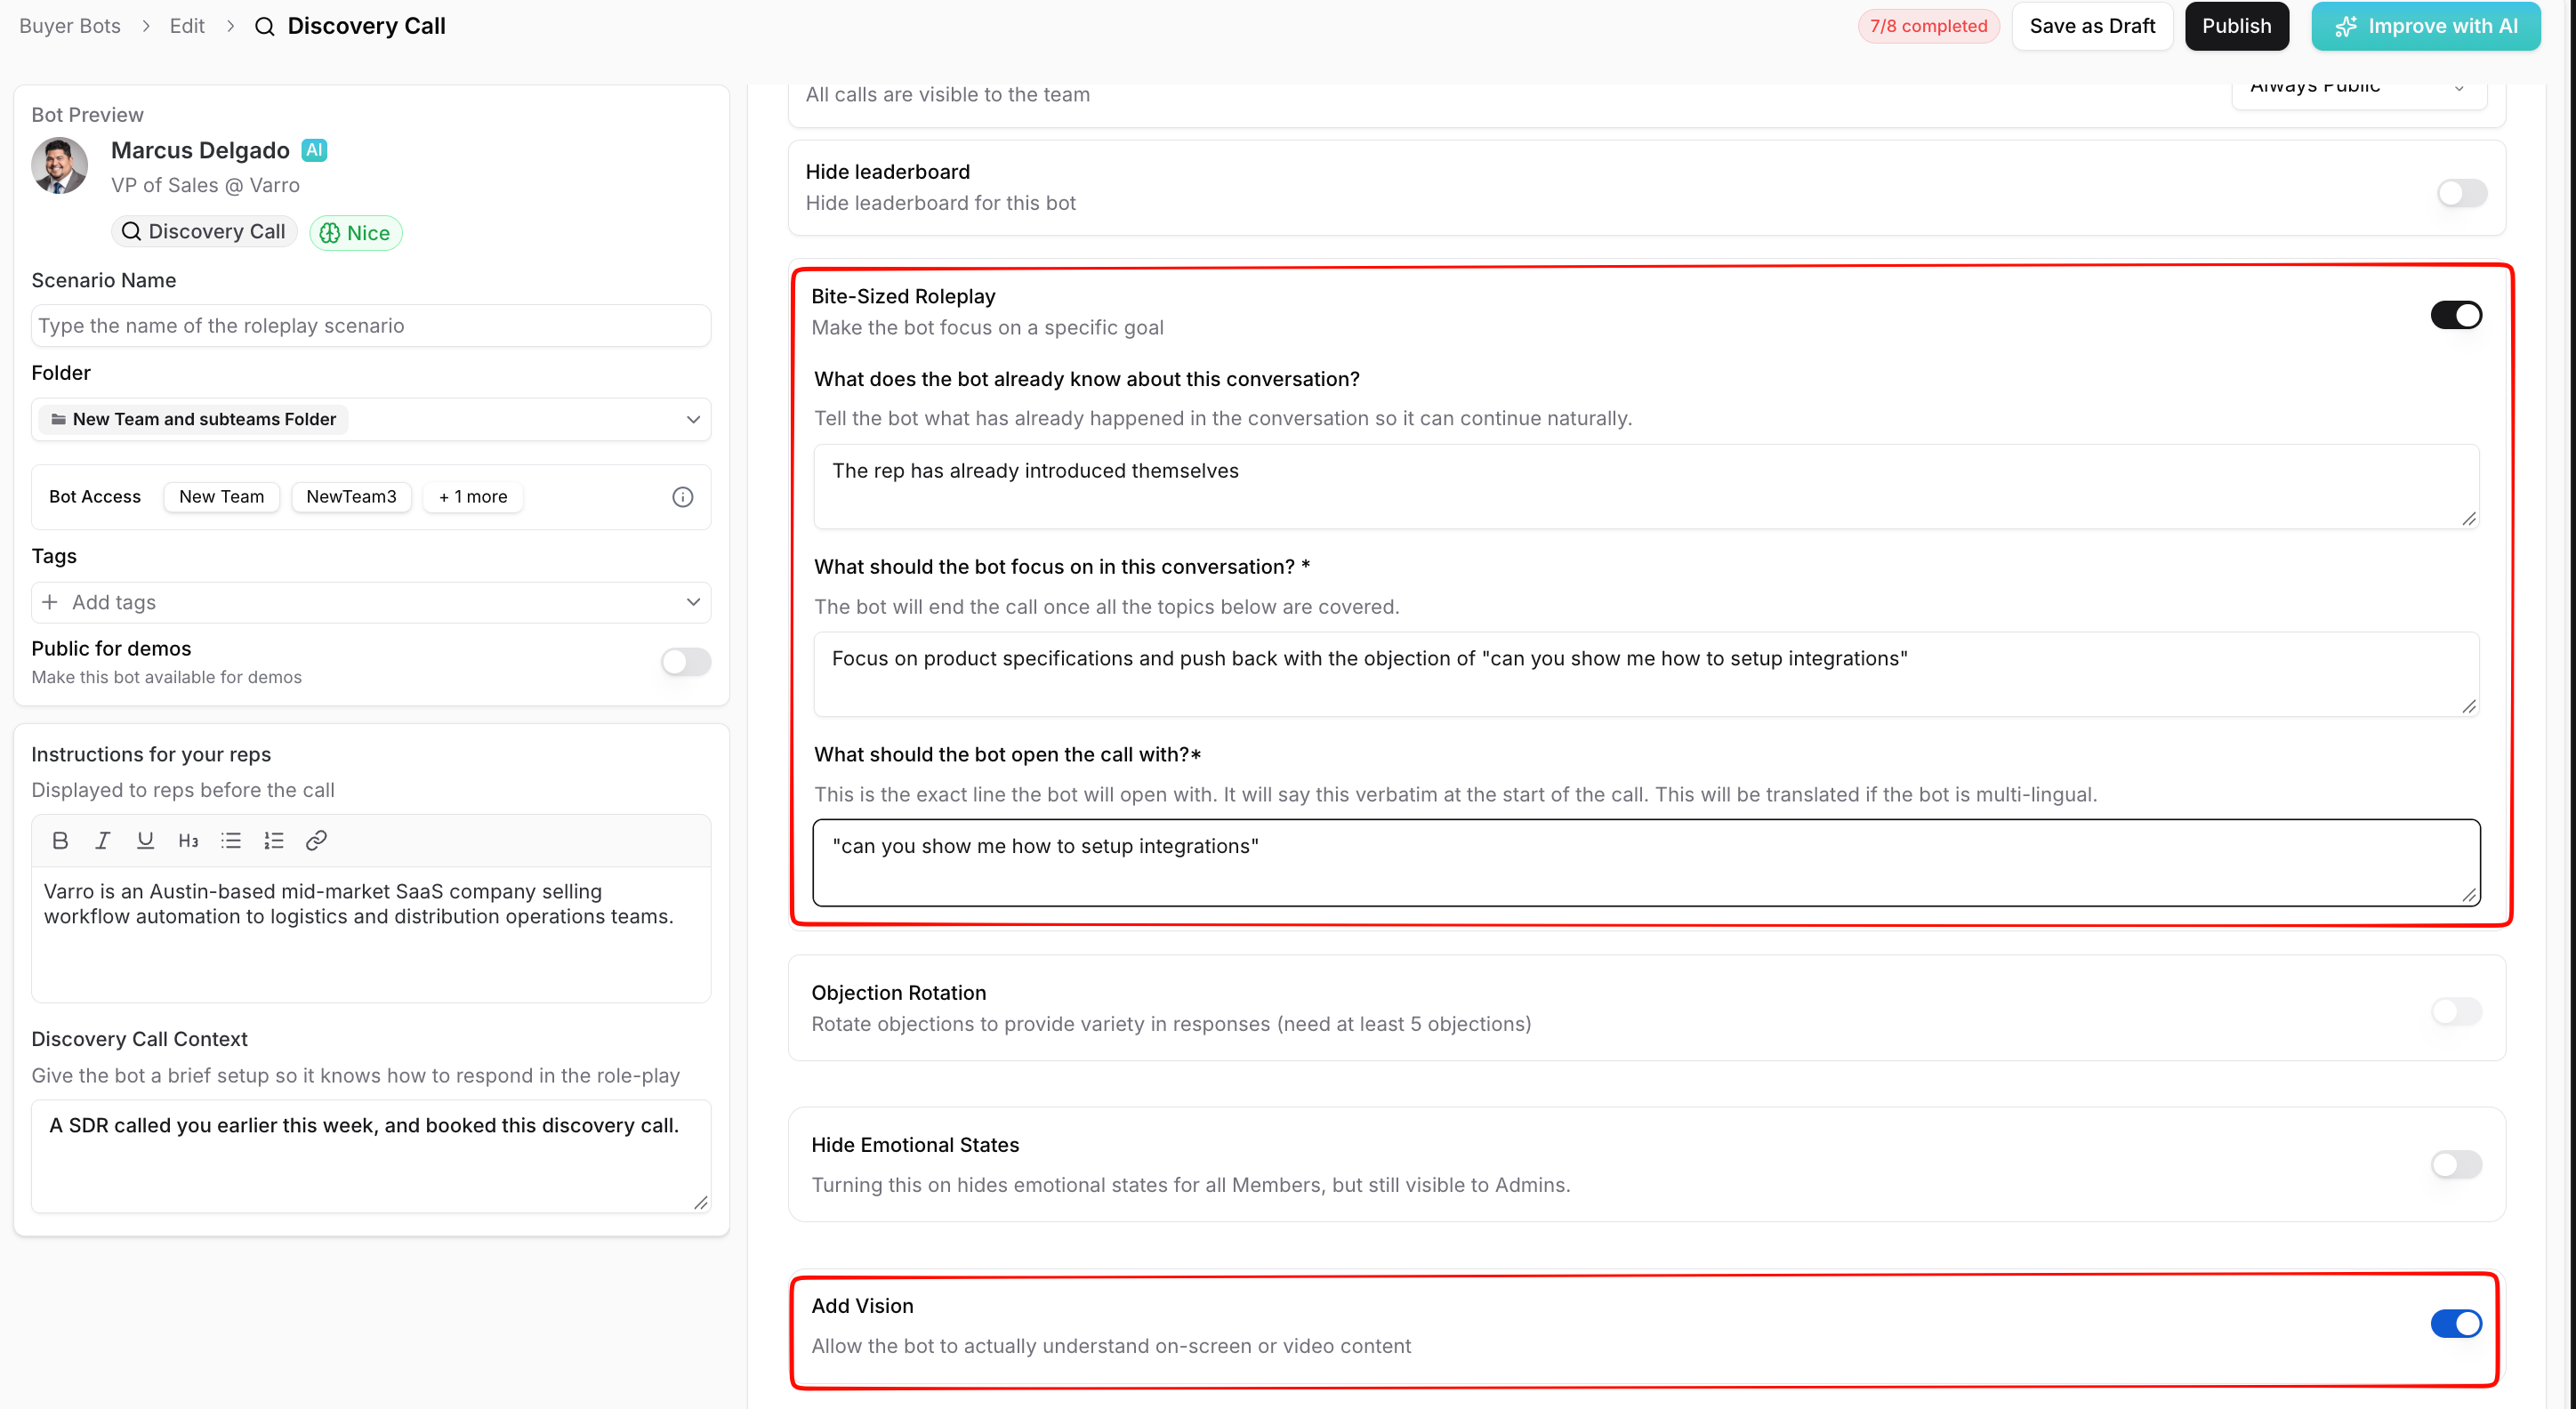Click the Scenario Name input field

click(371, 326)
